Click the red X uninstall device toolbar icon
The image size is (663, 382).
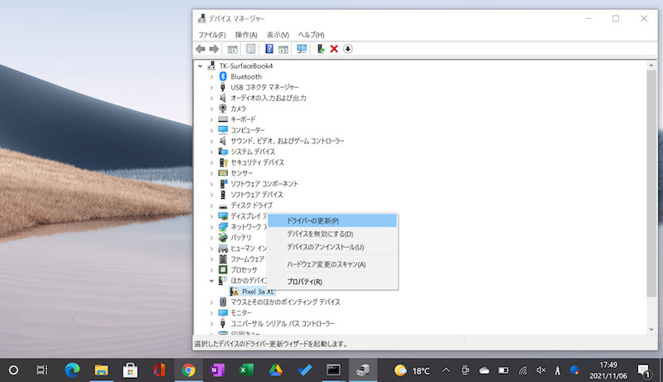point(334,49)
